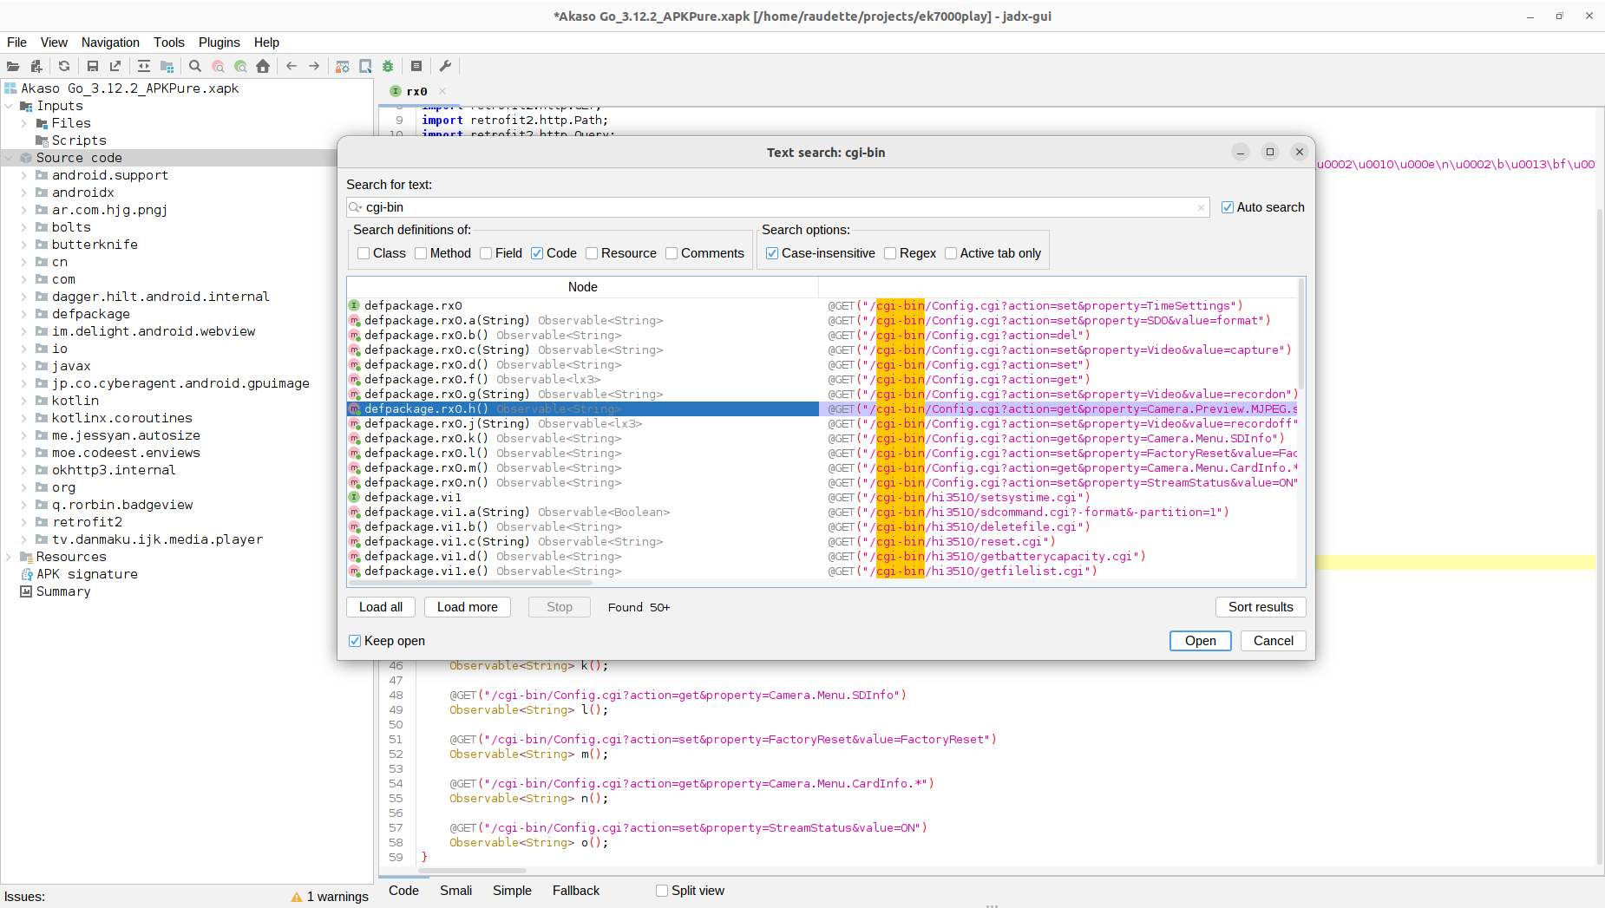This screenshot has height=908, width=1605.
Task: Collapse the Source code tree node
Action: click(9, 158)
